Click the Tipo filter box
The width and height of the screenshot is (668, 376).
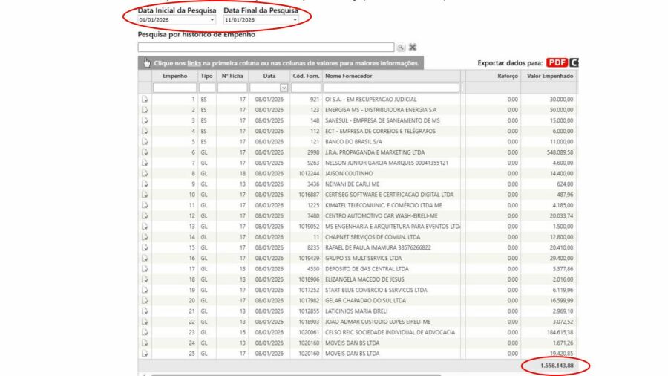(206, 88)
